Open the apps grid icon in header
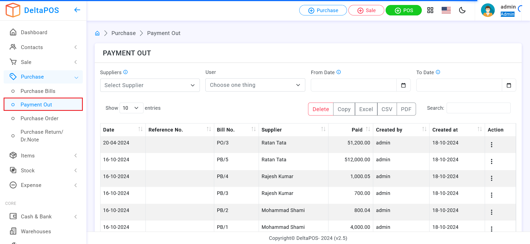The height and width of the screenshot is (244, 530). pos(430,10)
